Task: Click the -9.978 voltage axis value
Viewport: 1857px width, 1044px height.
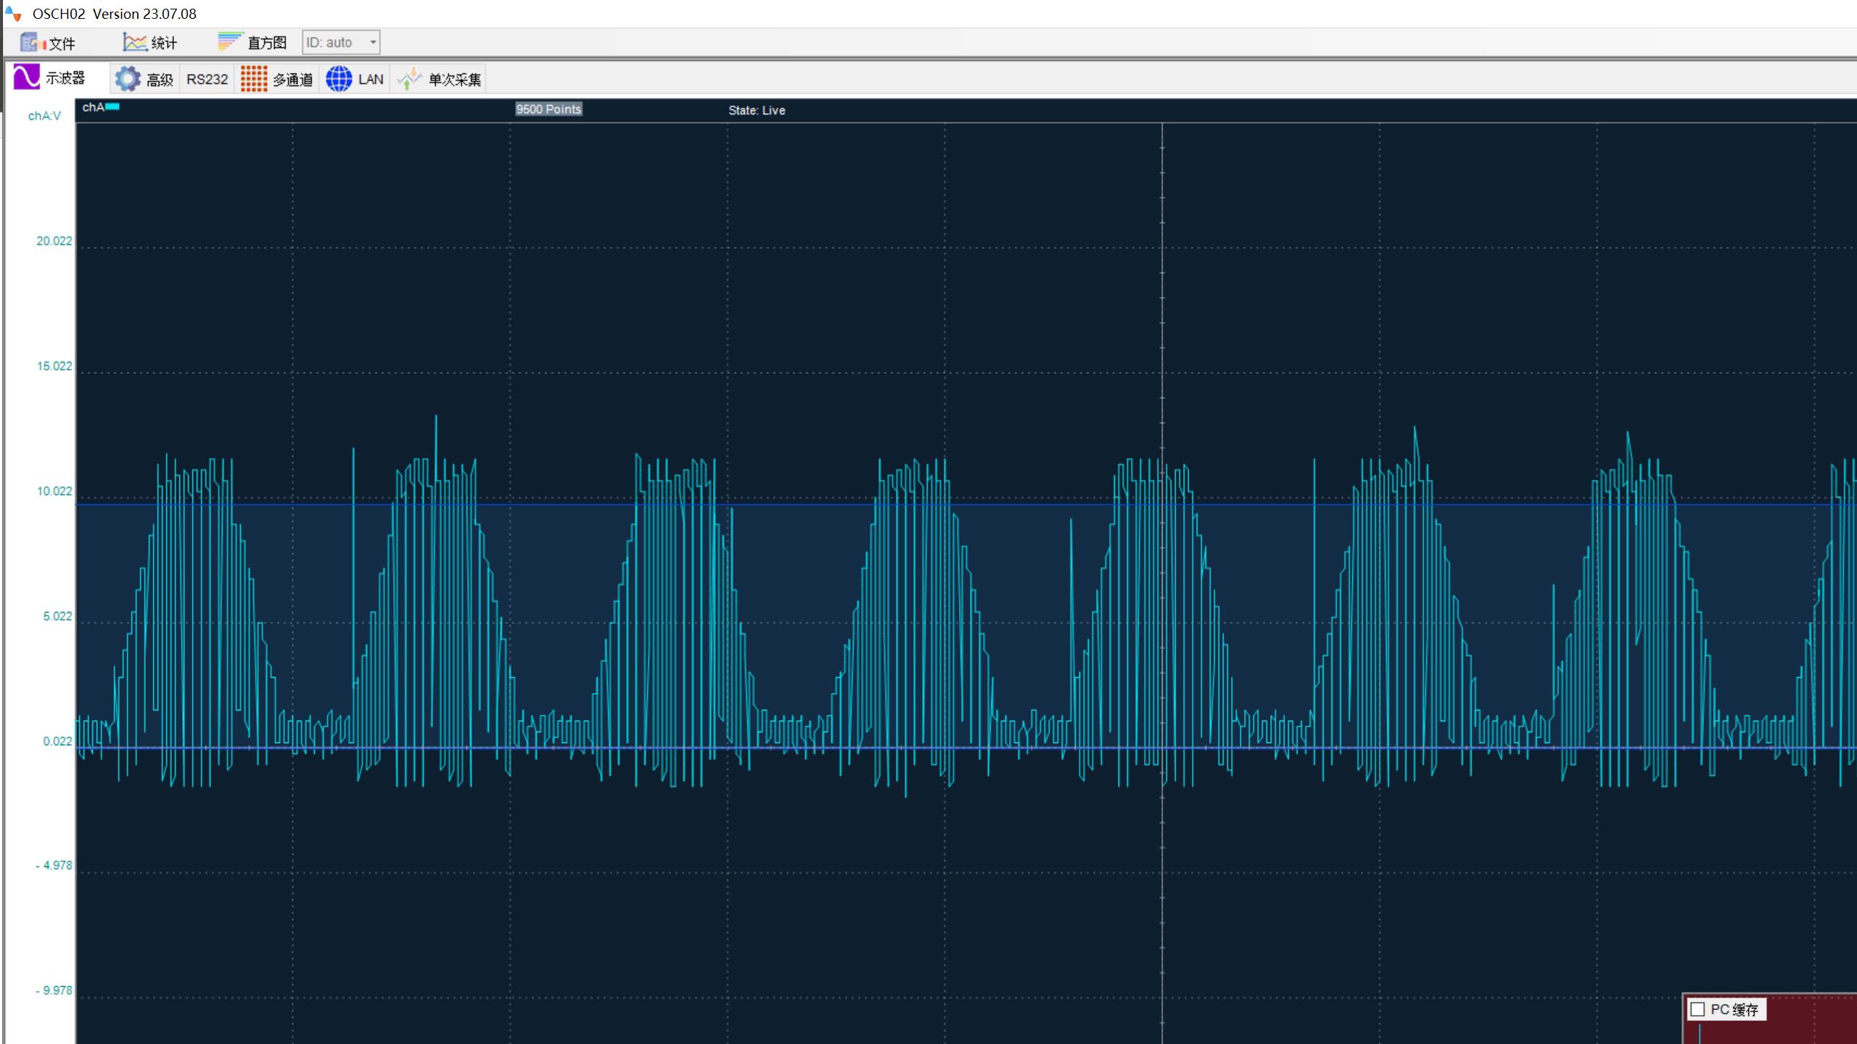Action: tap(54, 990)
